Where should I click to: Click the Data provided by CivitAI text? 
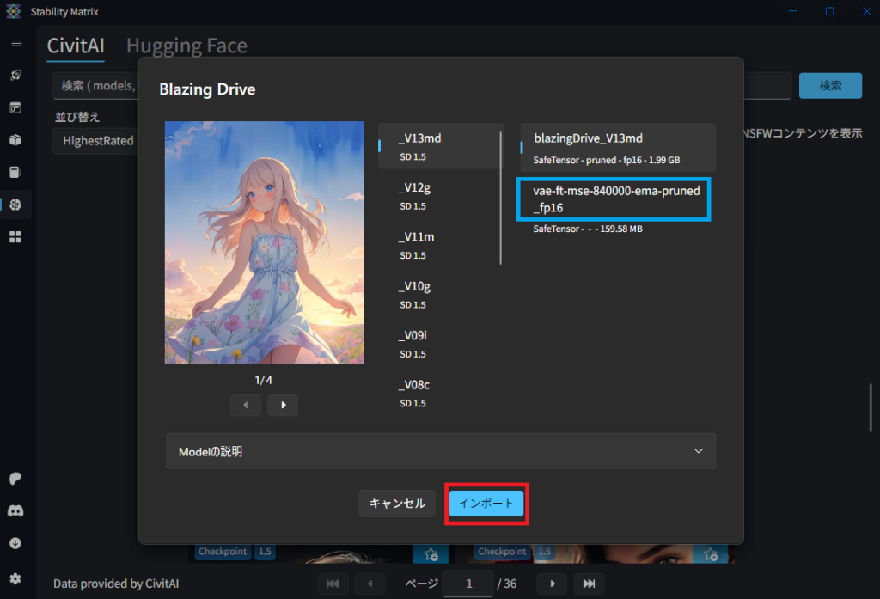(116, 584)
